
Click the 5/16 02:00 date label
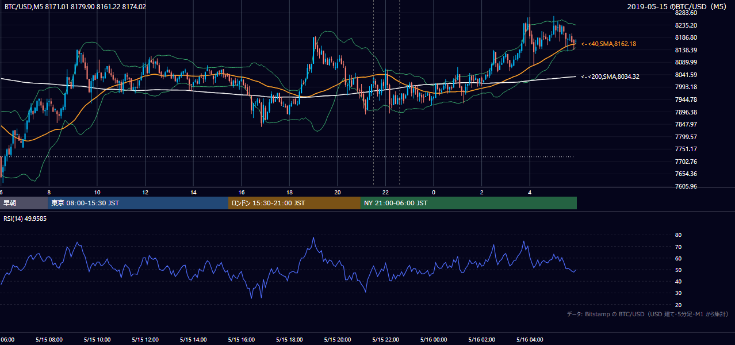[x=481, y=340]
